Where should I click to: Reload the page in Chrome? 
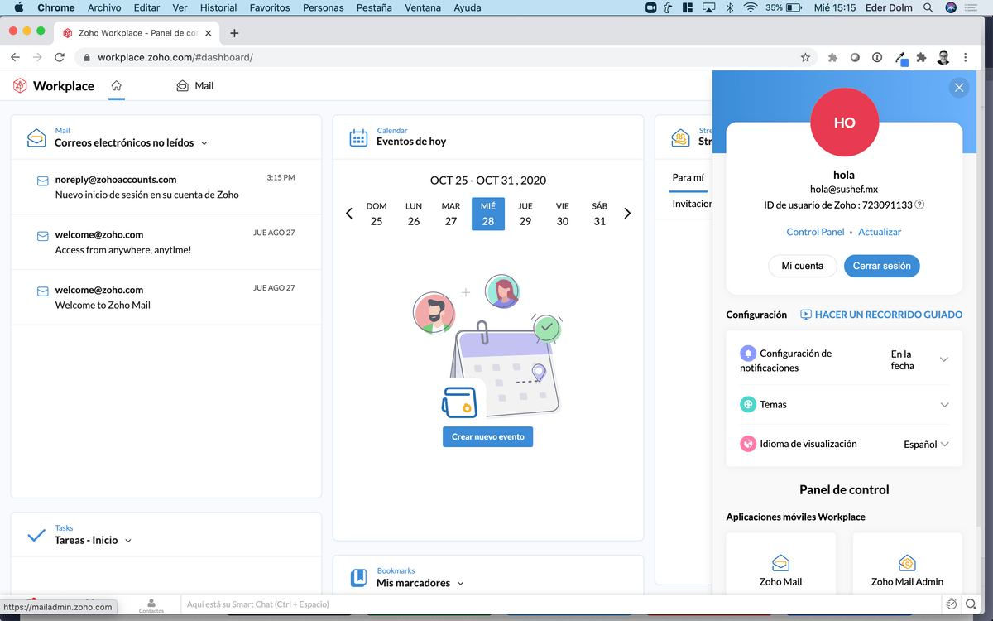point(60,57)
